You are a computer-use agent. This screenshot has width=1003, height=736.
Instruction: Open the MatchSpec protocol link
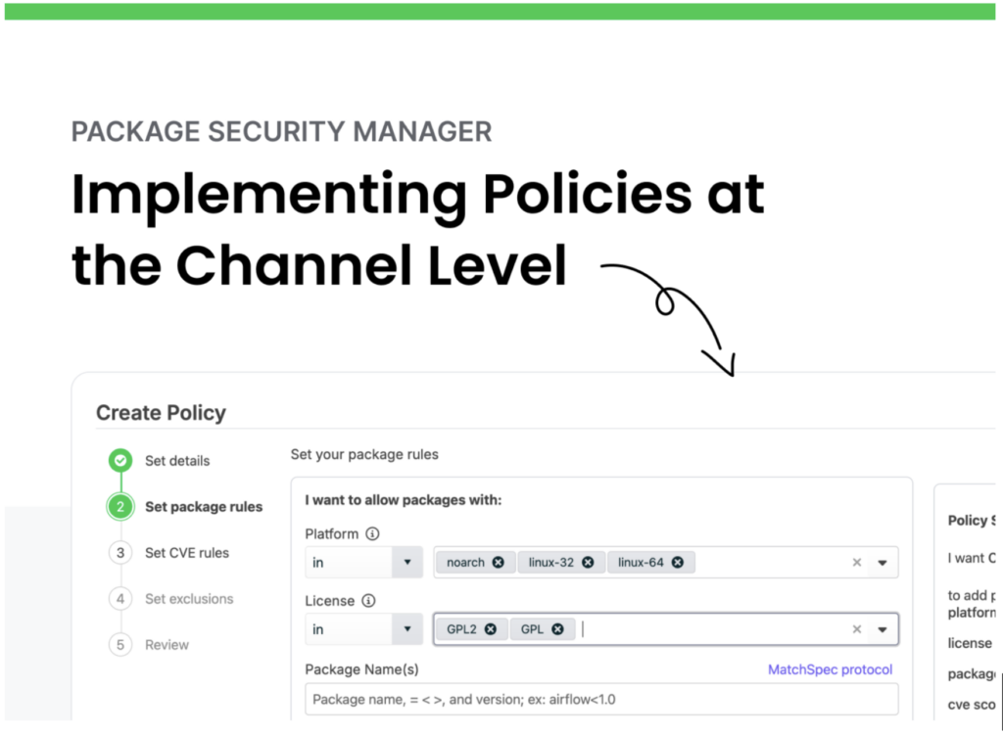830,669
